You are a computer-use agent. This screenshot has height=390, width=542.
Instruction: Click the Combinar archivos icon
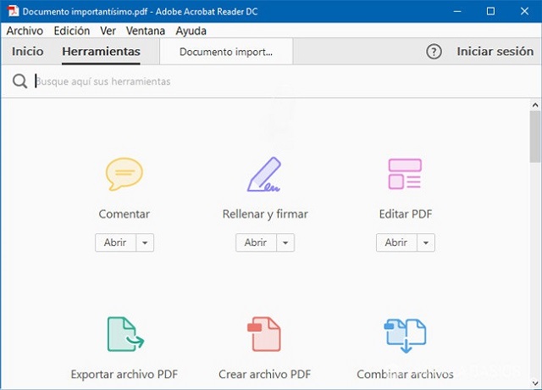405,336
